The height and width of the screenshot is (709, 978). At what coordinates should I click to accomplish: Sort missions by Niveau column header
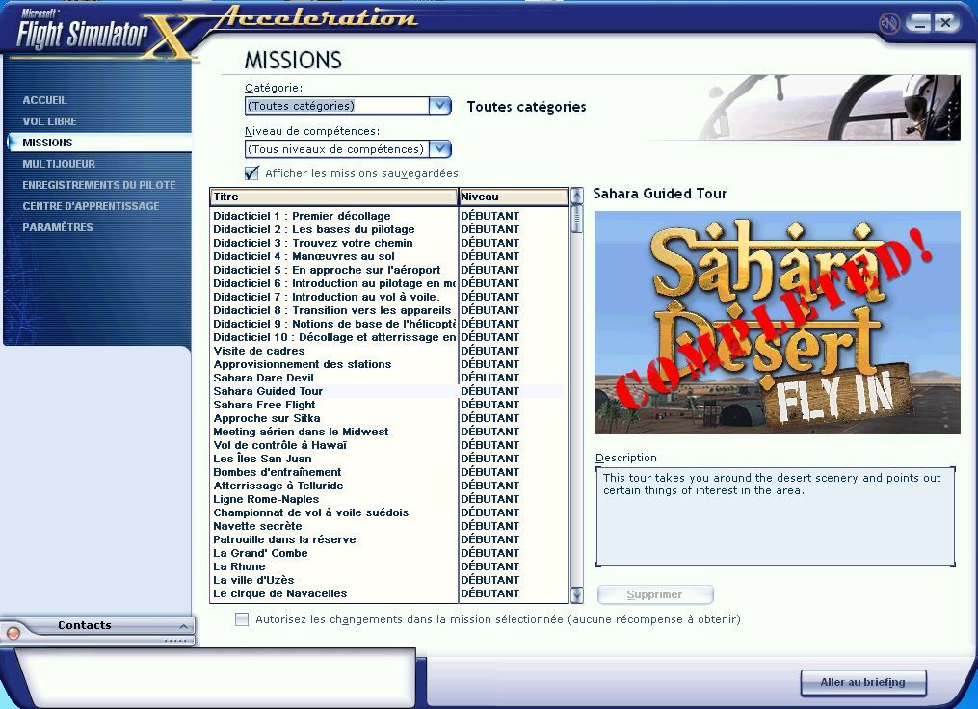click(x=514, y=197)
